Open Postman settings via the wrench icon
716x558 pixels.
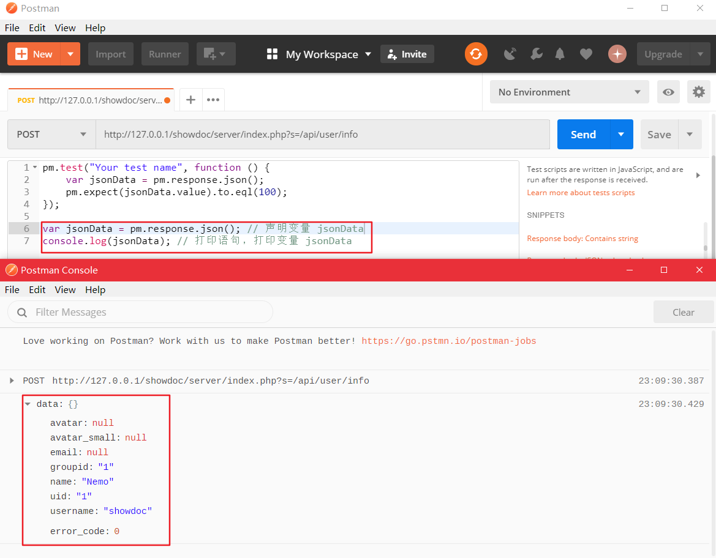[x=536, y=54]
